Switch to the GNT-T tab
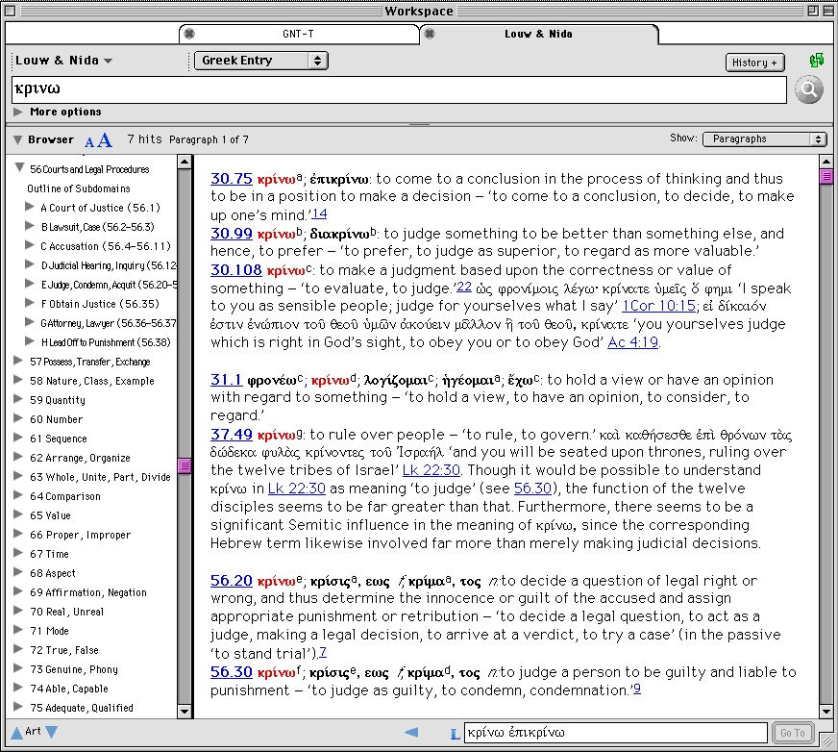The image size is (838, 752). (x=298, y=34)
